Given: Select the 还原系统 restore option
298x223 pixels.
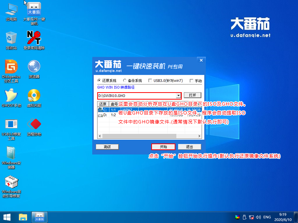Looking at the screenshot, I should click(x=99, y=81).
